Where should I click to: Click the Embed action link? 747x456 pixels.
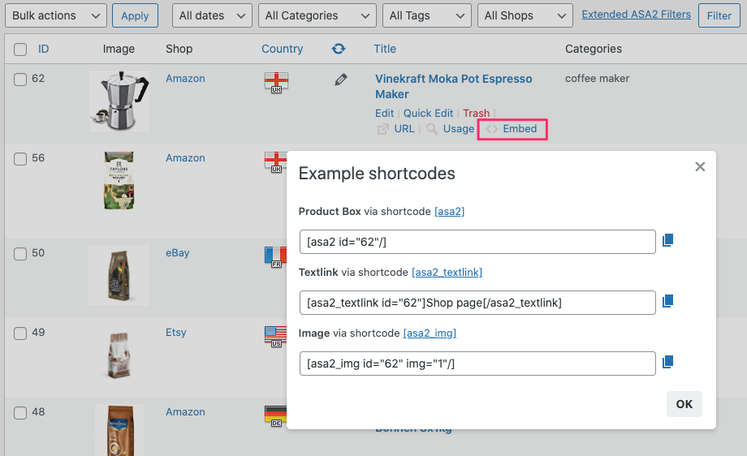(520, 128)
